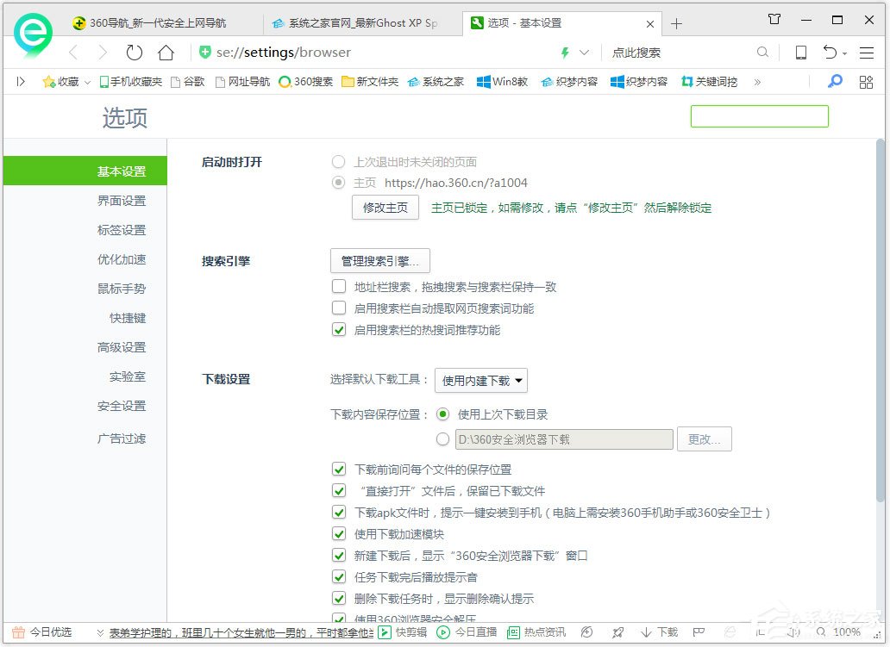890x647 pixels.
Task: Click the 100% zoom level control
Action: pyautogui.click(x=849, y=631)
